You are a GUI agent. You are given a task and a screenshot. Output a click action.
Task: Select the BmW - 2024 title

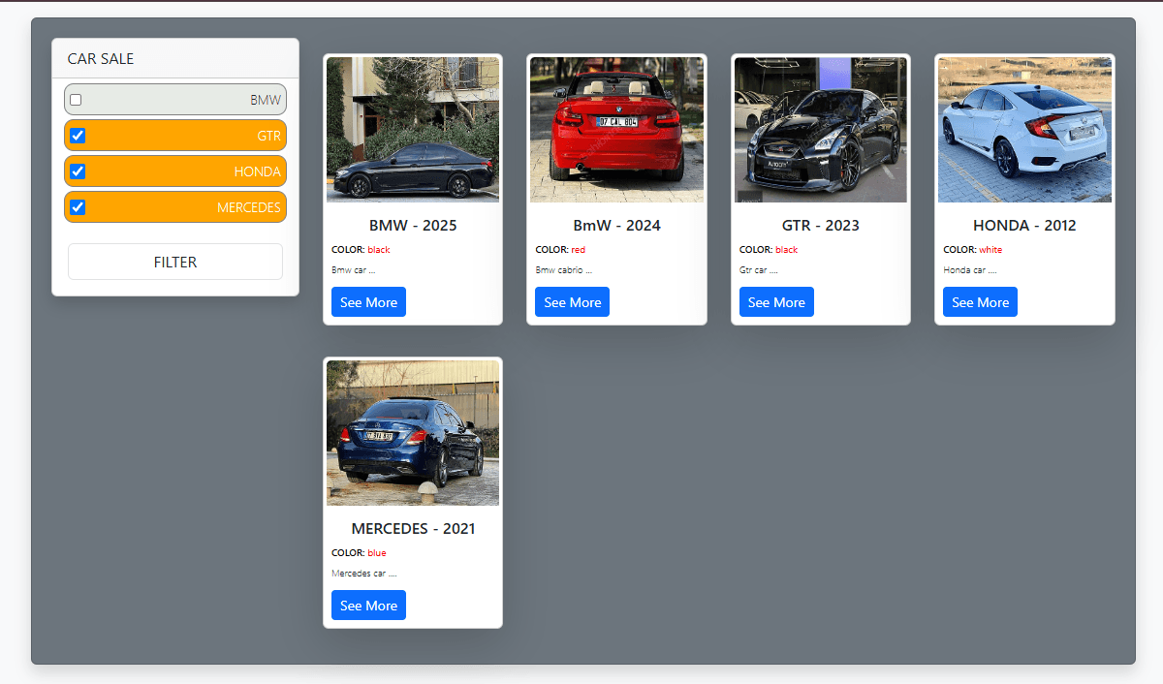616,226
